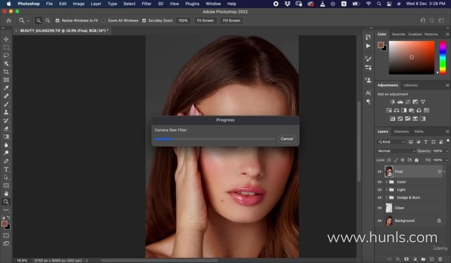This screenshot has height=263, width=451.
Task: Expand the Dodge & Burn group
Action: [x=386, y=198]
